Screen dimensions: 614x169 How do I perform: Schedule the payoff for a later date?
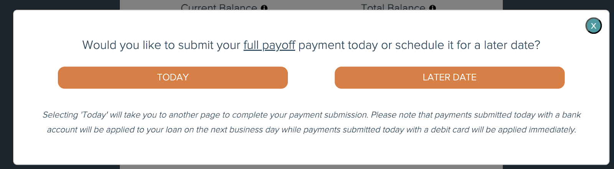[x=449, y=78]
